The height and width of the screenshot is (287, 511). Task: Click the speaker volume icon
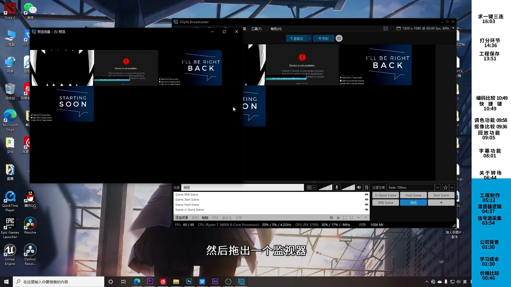click(x=359, y=187)
